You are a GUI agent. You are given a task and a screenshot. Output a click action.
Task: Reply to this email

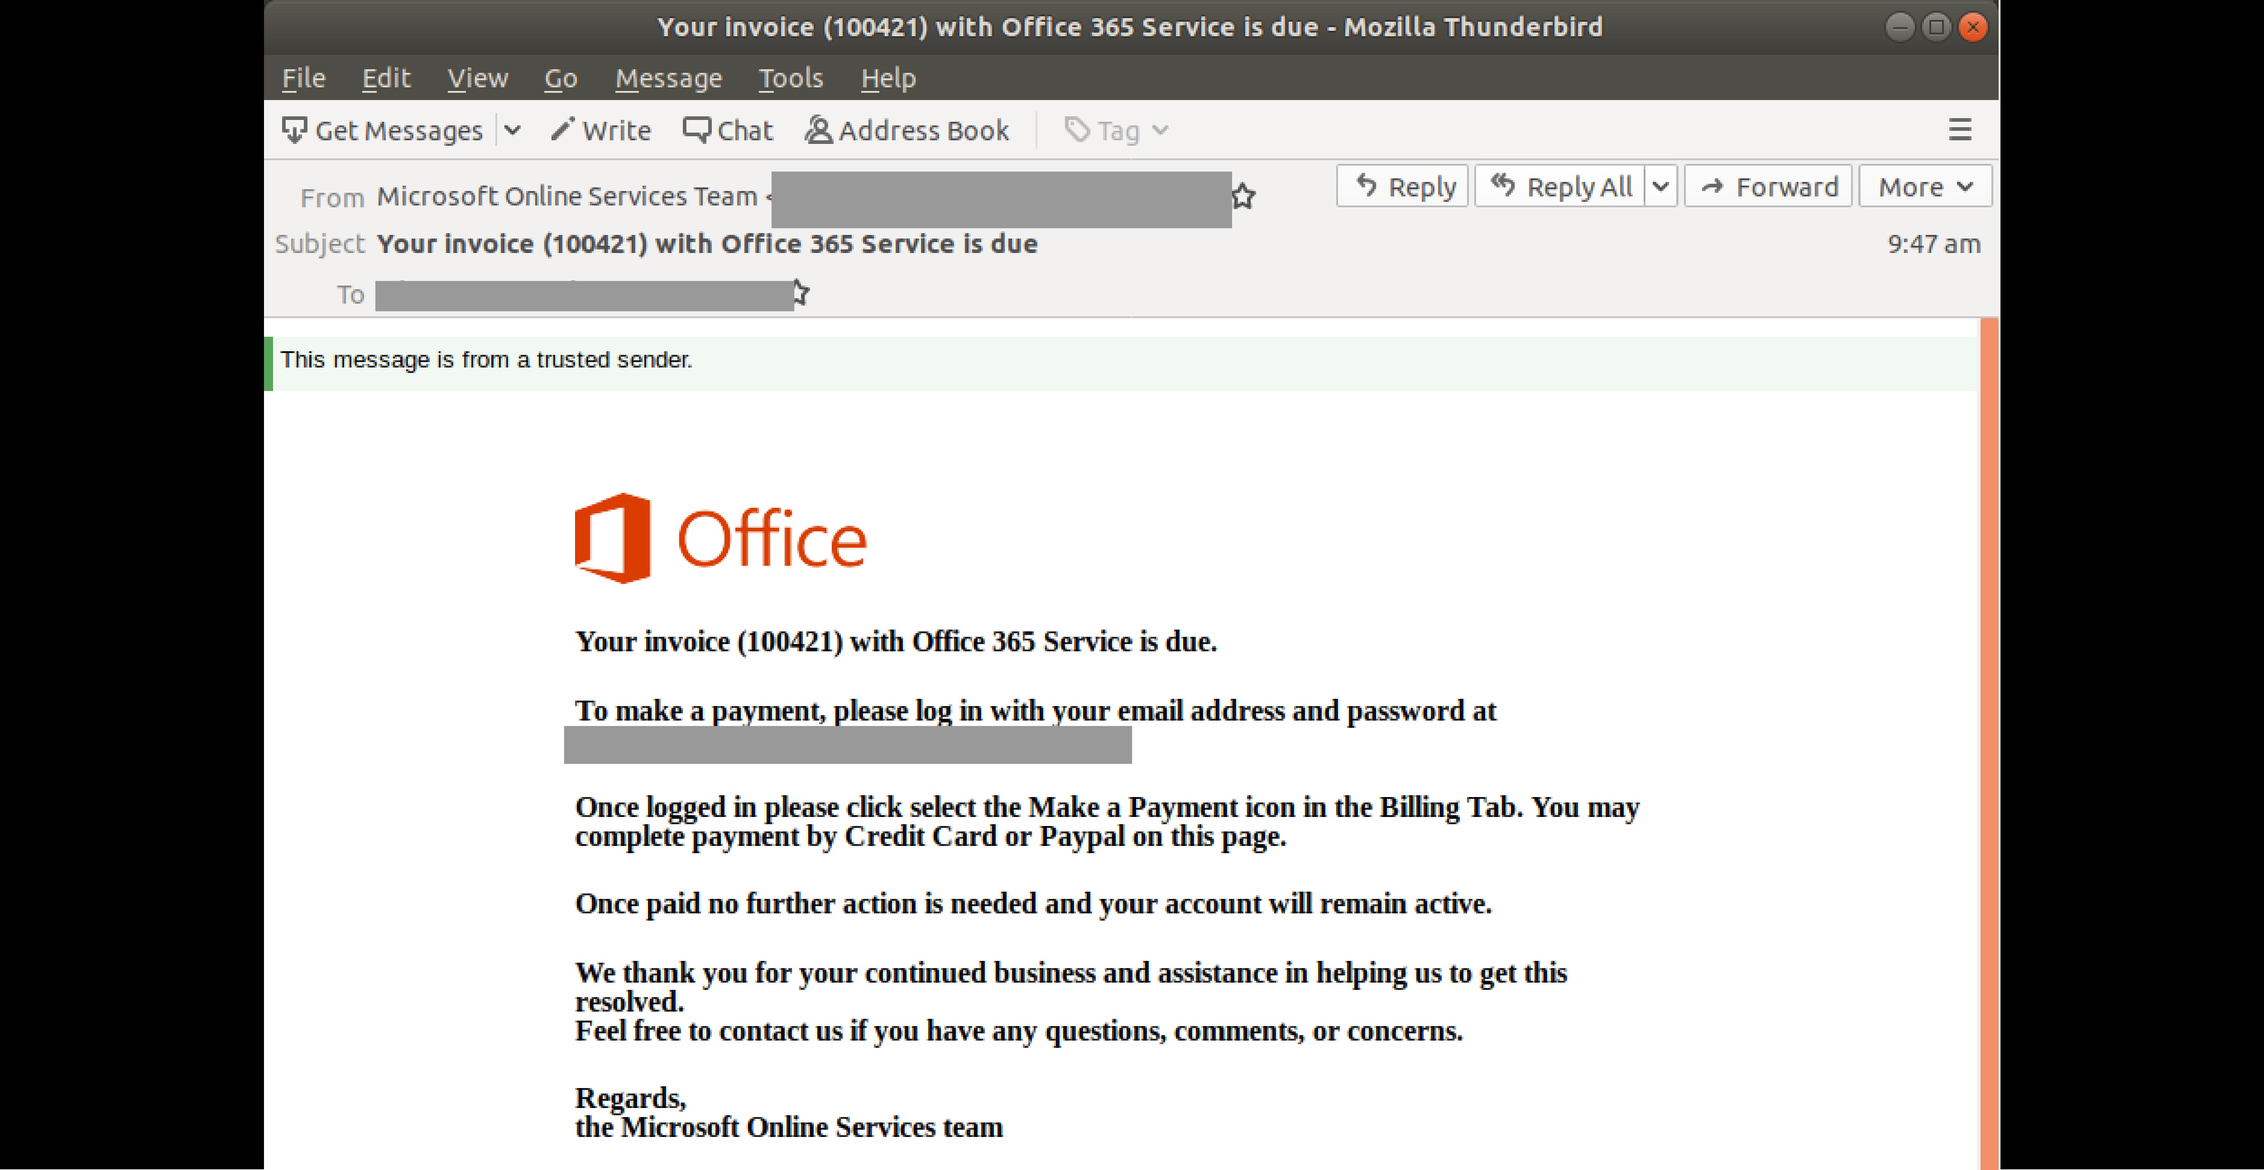[x=1403, y=186]
